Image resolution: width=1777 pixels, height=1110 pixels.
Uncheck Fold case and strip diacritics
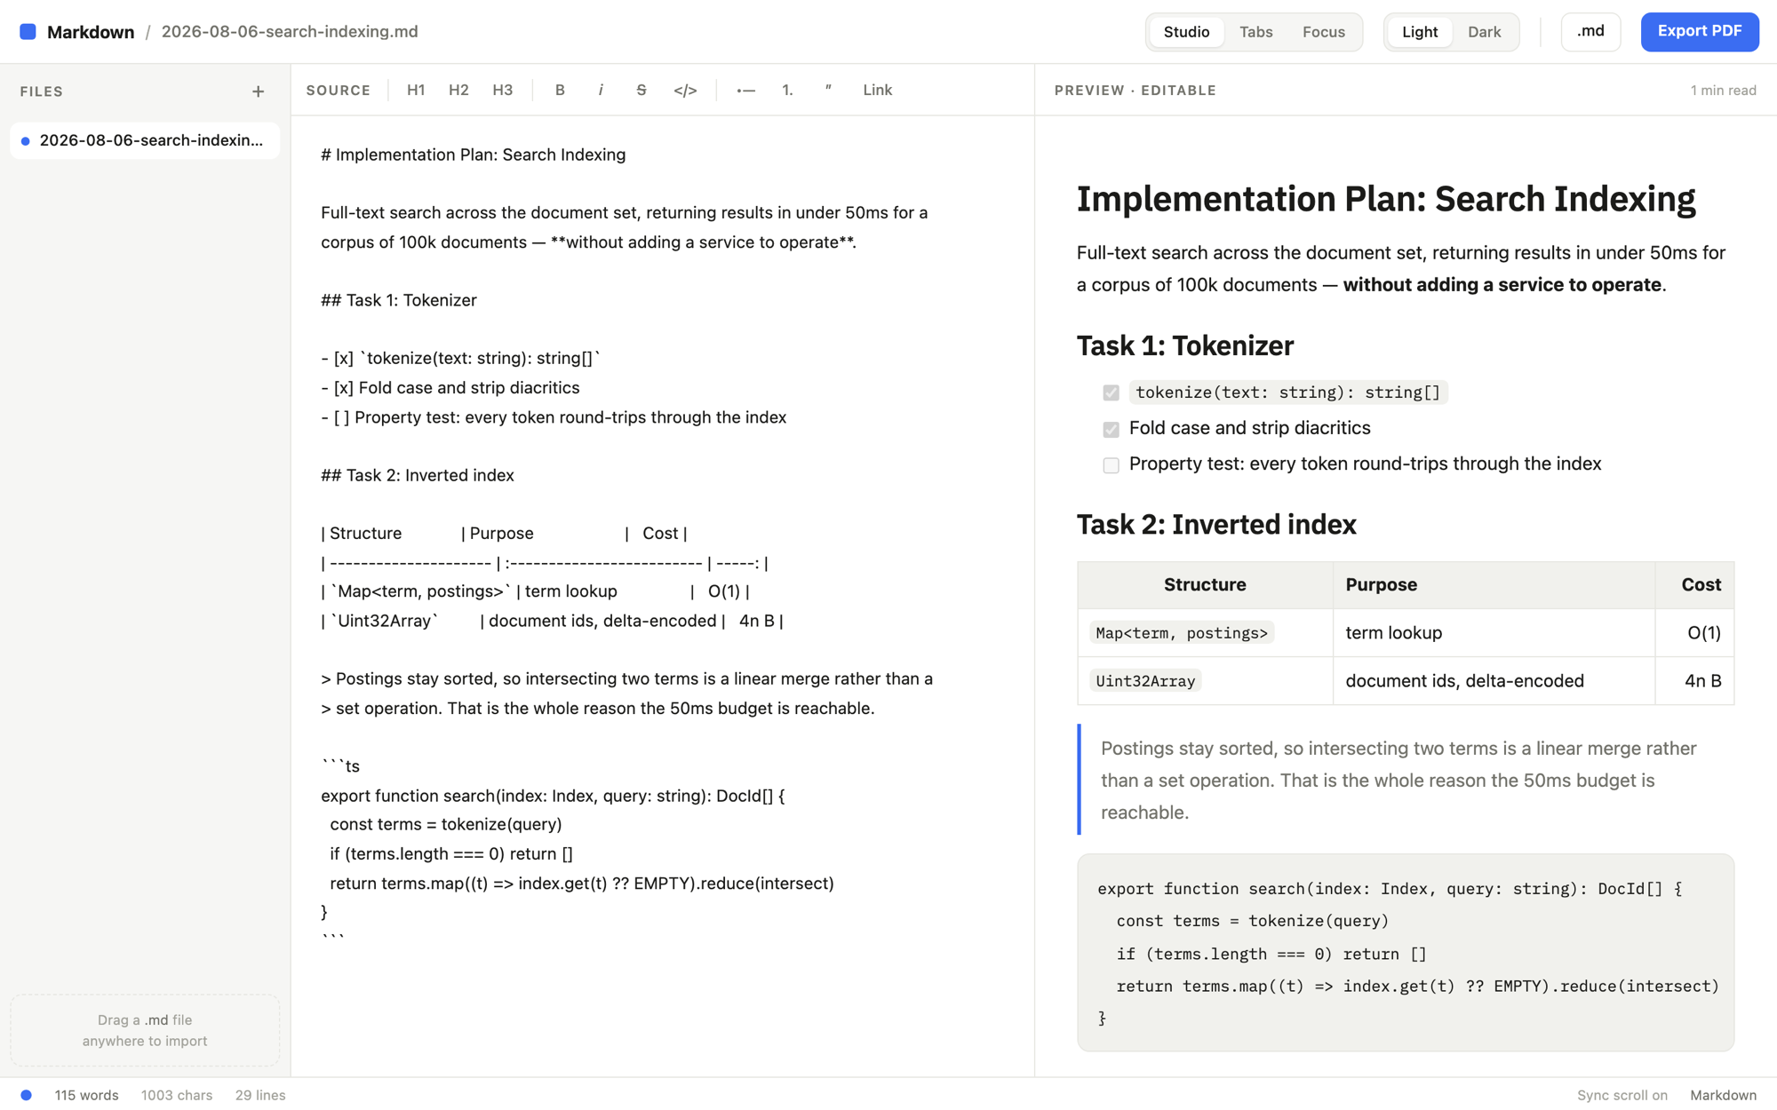1111,429
